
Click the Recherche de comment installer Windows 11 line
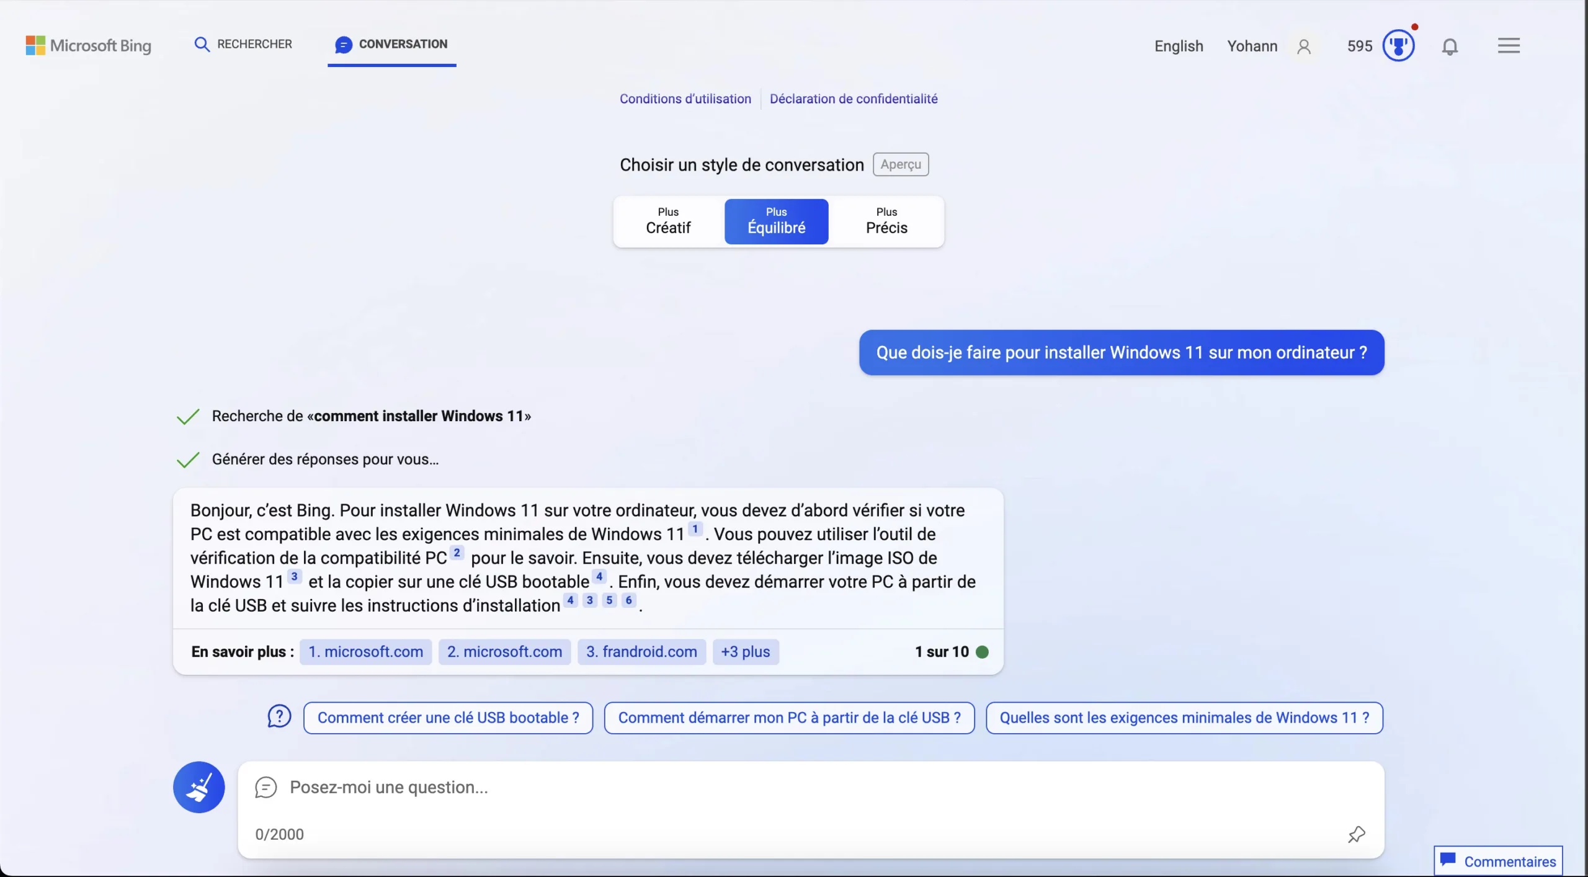point(371,416)
